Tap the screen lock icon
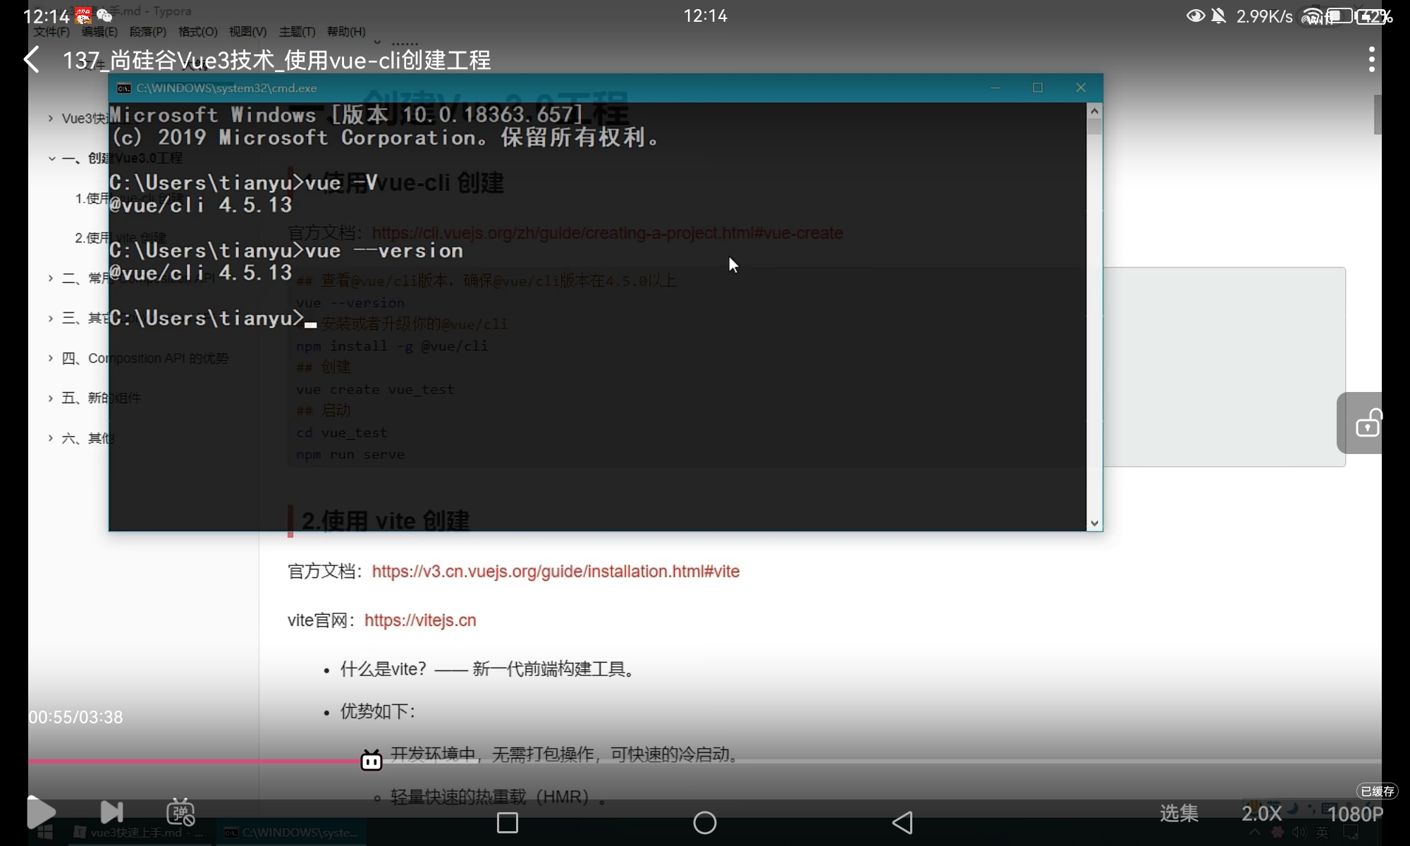The image size is (1410, 846). [1368, 423]
